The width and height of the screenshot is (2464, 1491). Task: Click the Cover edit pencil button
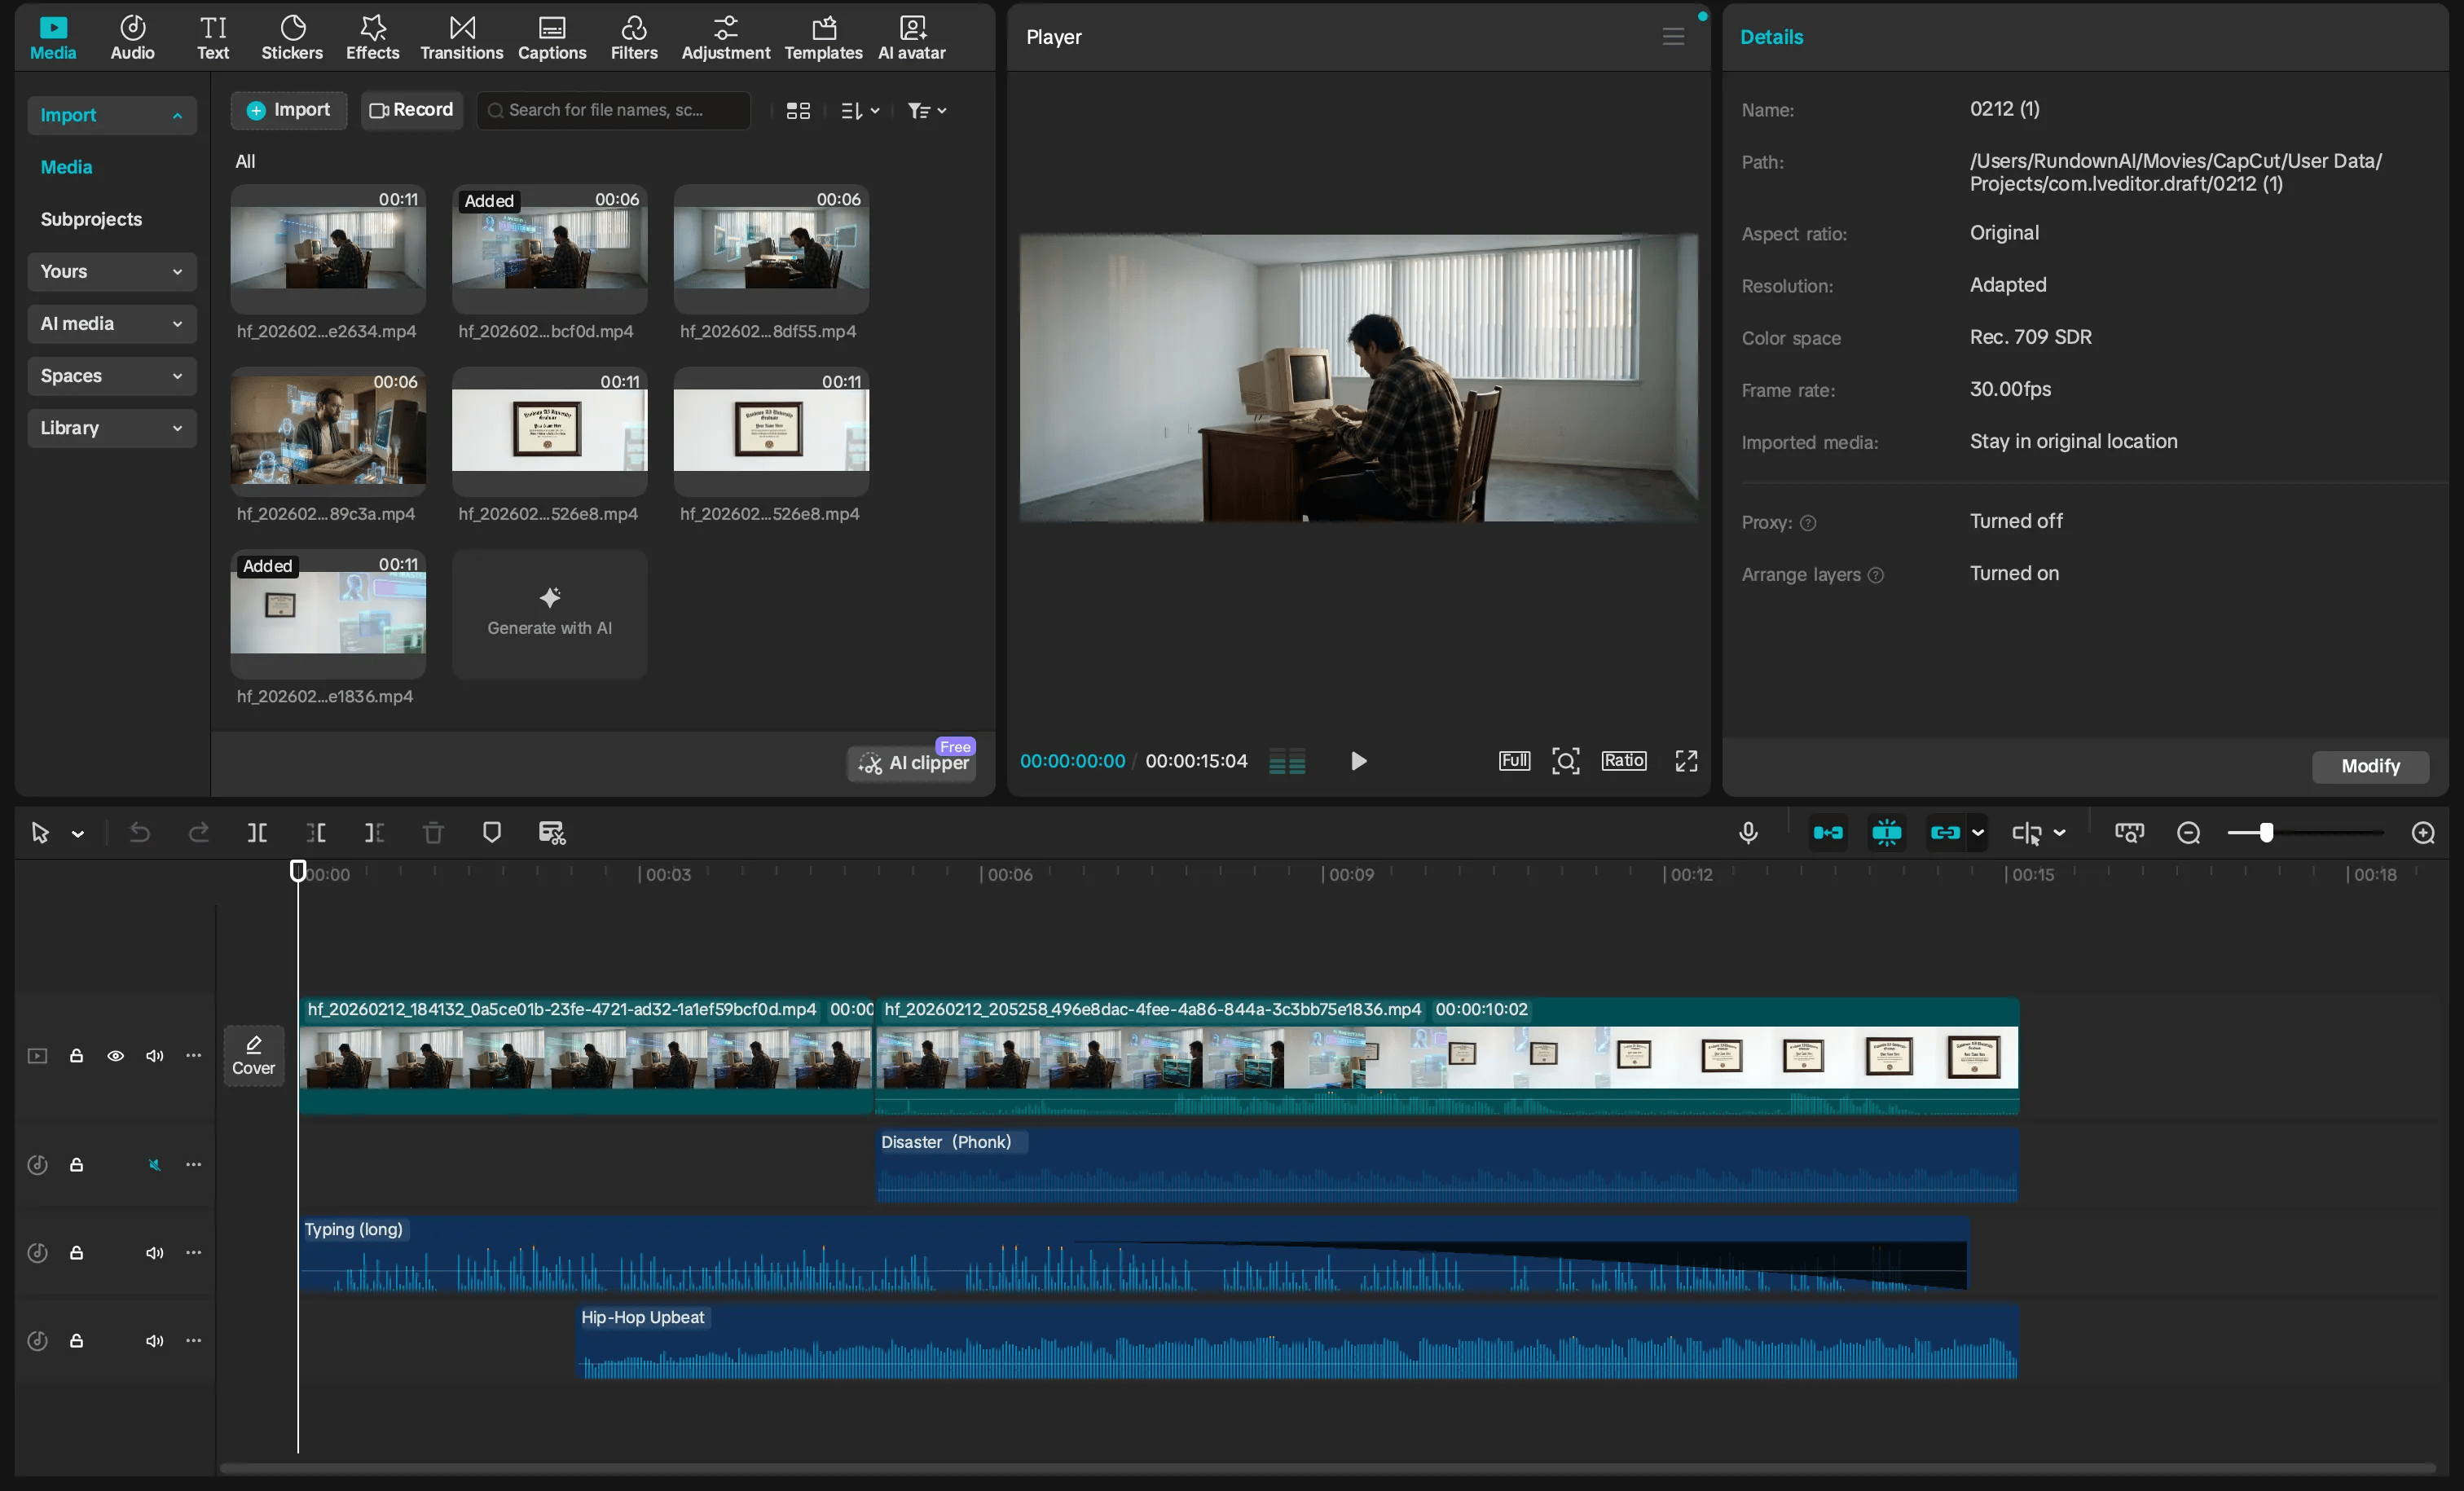click(x=253, y=1055)
